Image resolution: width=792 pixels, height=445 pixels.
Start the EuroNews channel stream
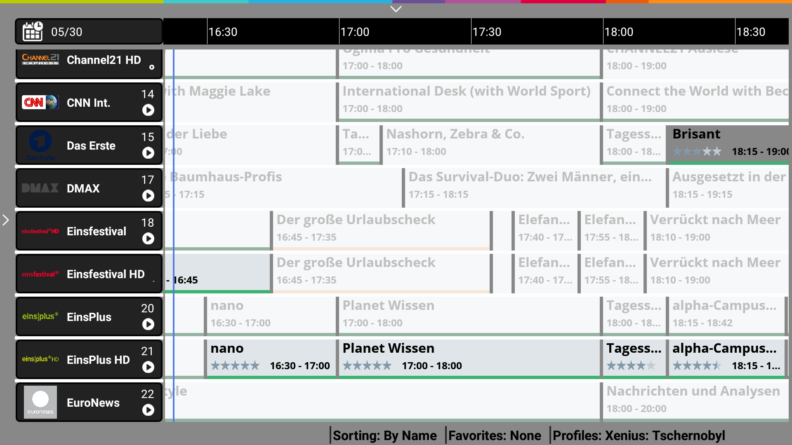[x=148, y=410]
